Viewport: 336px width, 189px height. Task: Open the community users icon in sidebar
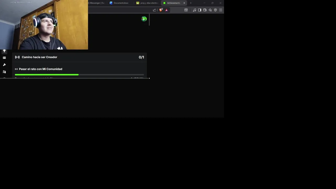tap(4, 72)
